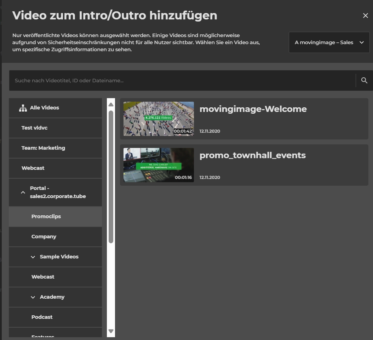Open the top-level Webcast folder
This screenshot has width=373, height=340.
[55, 168]
